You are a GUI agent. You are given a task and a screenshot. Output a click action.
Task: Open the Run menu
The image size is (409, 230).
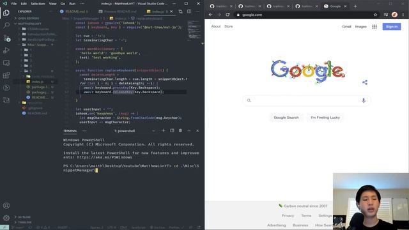click(72, 4)
